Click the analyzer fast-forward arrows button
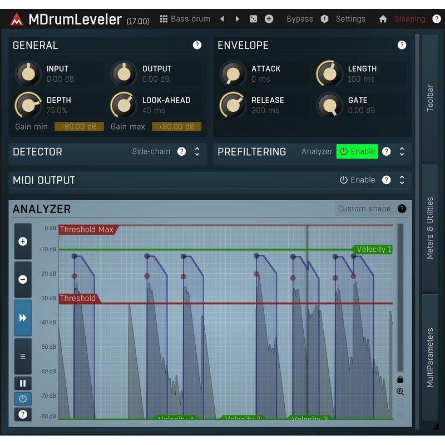 23,318
